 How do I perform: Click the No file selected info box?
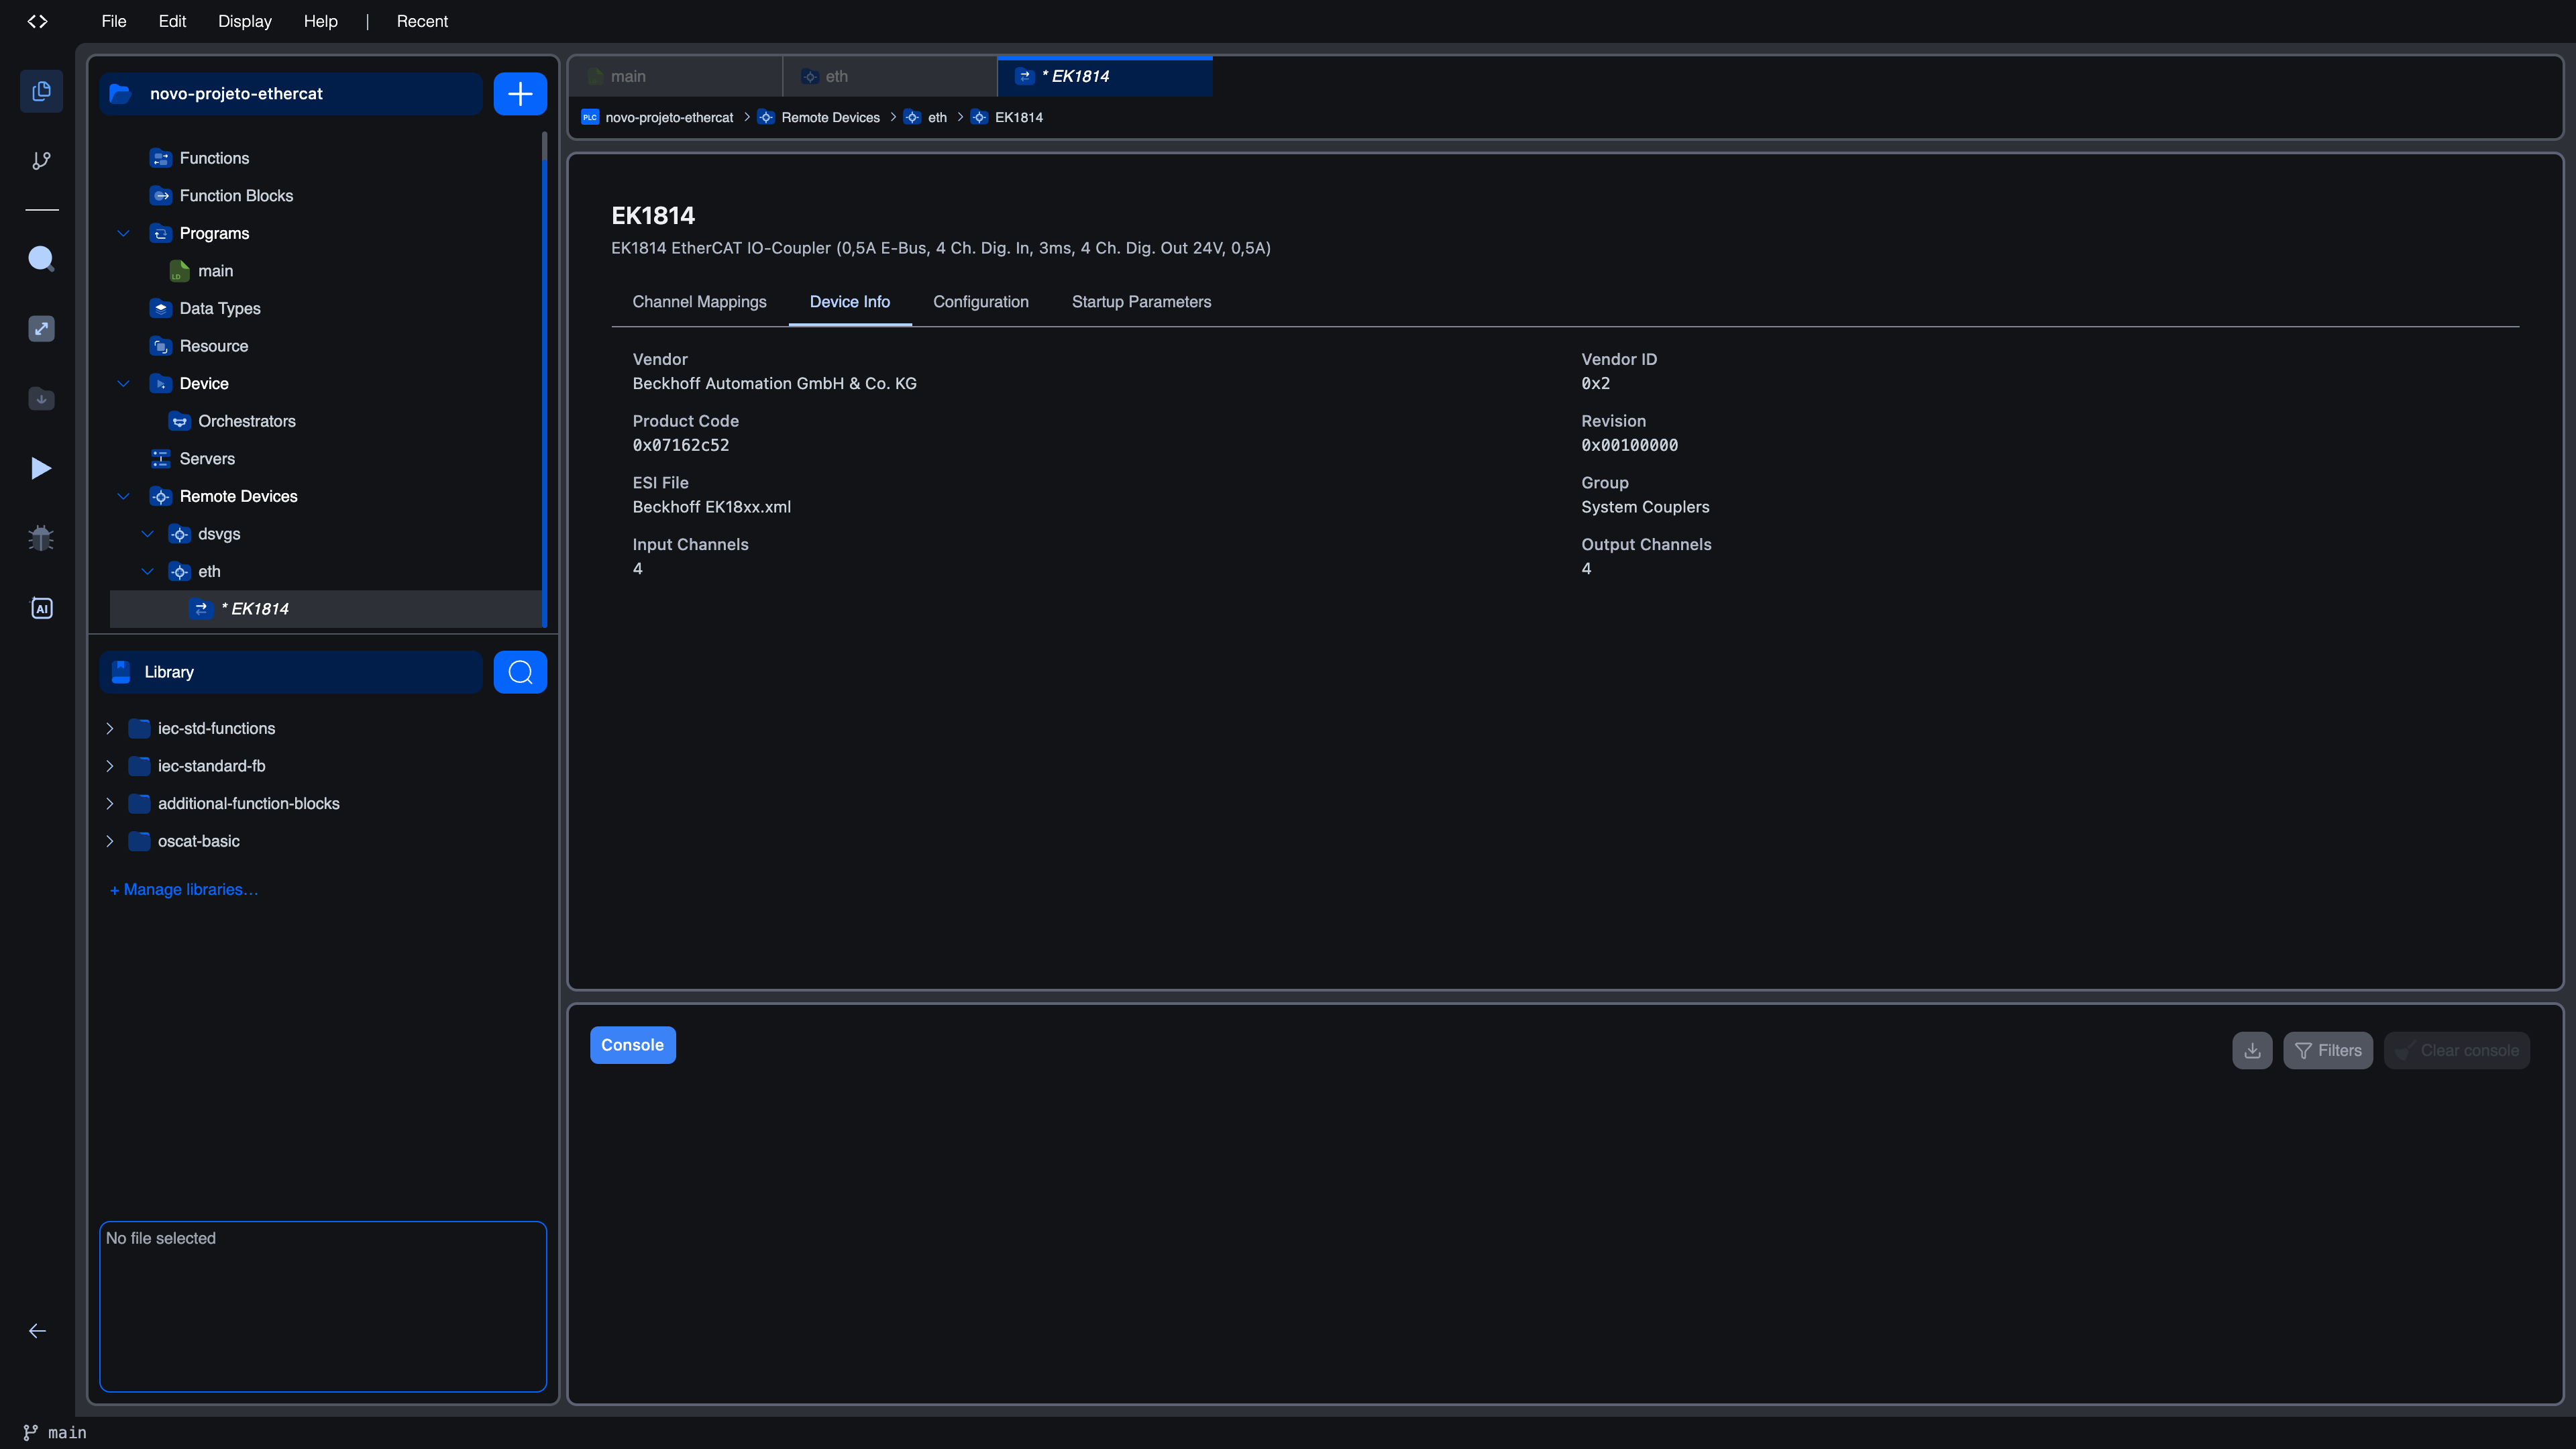click(x=323, y=1306)
